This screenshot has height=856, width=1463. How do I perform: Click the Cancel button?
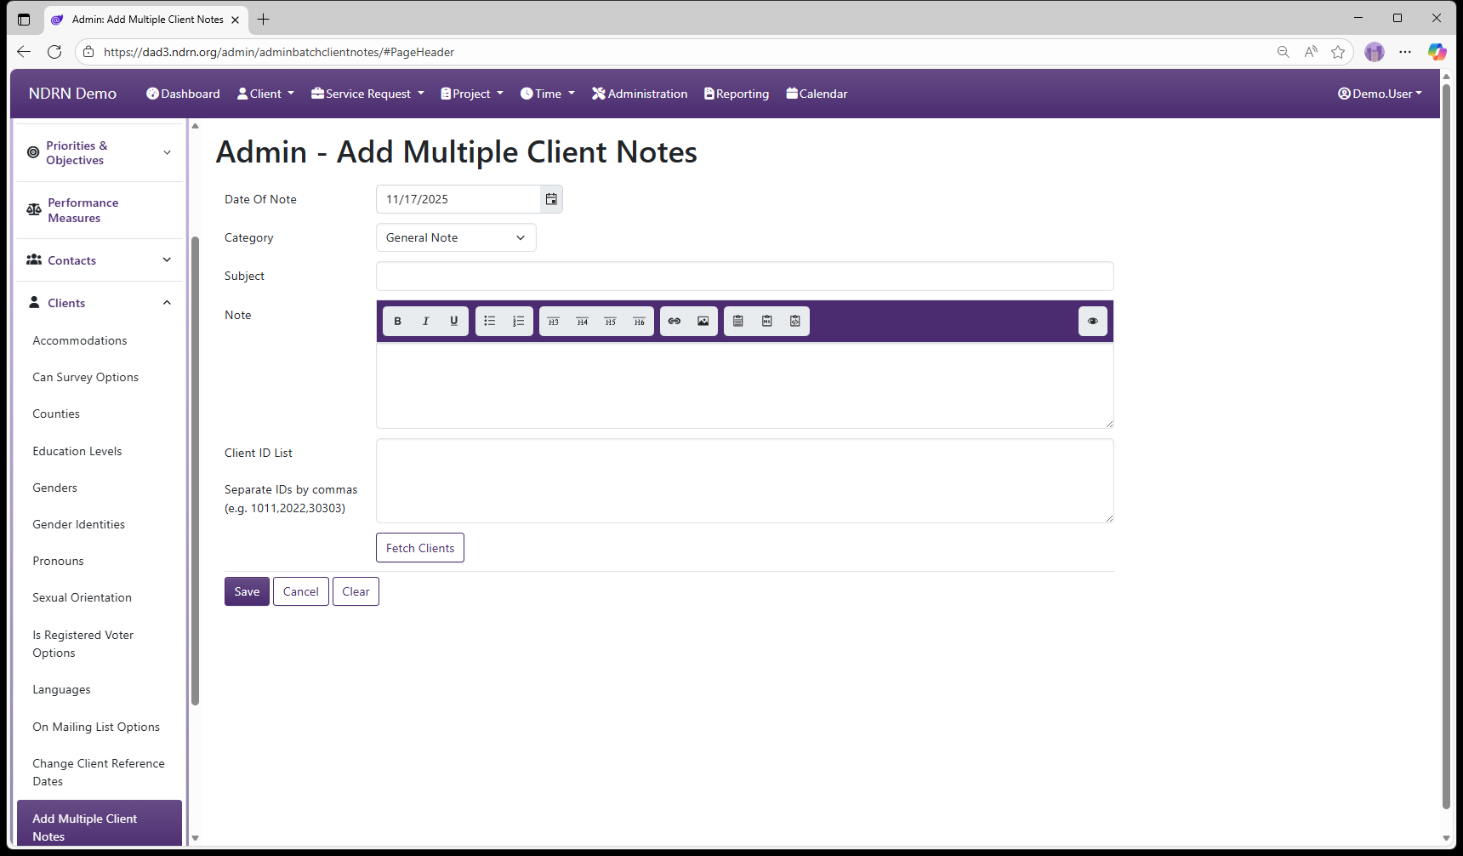click(301, 591)
